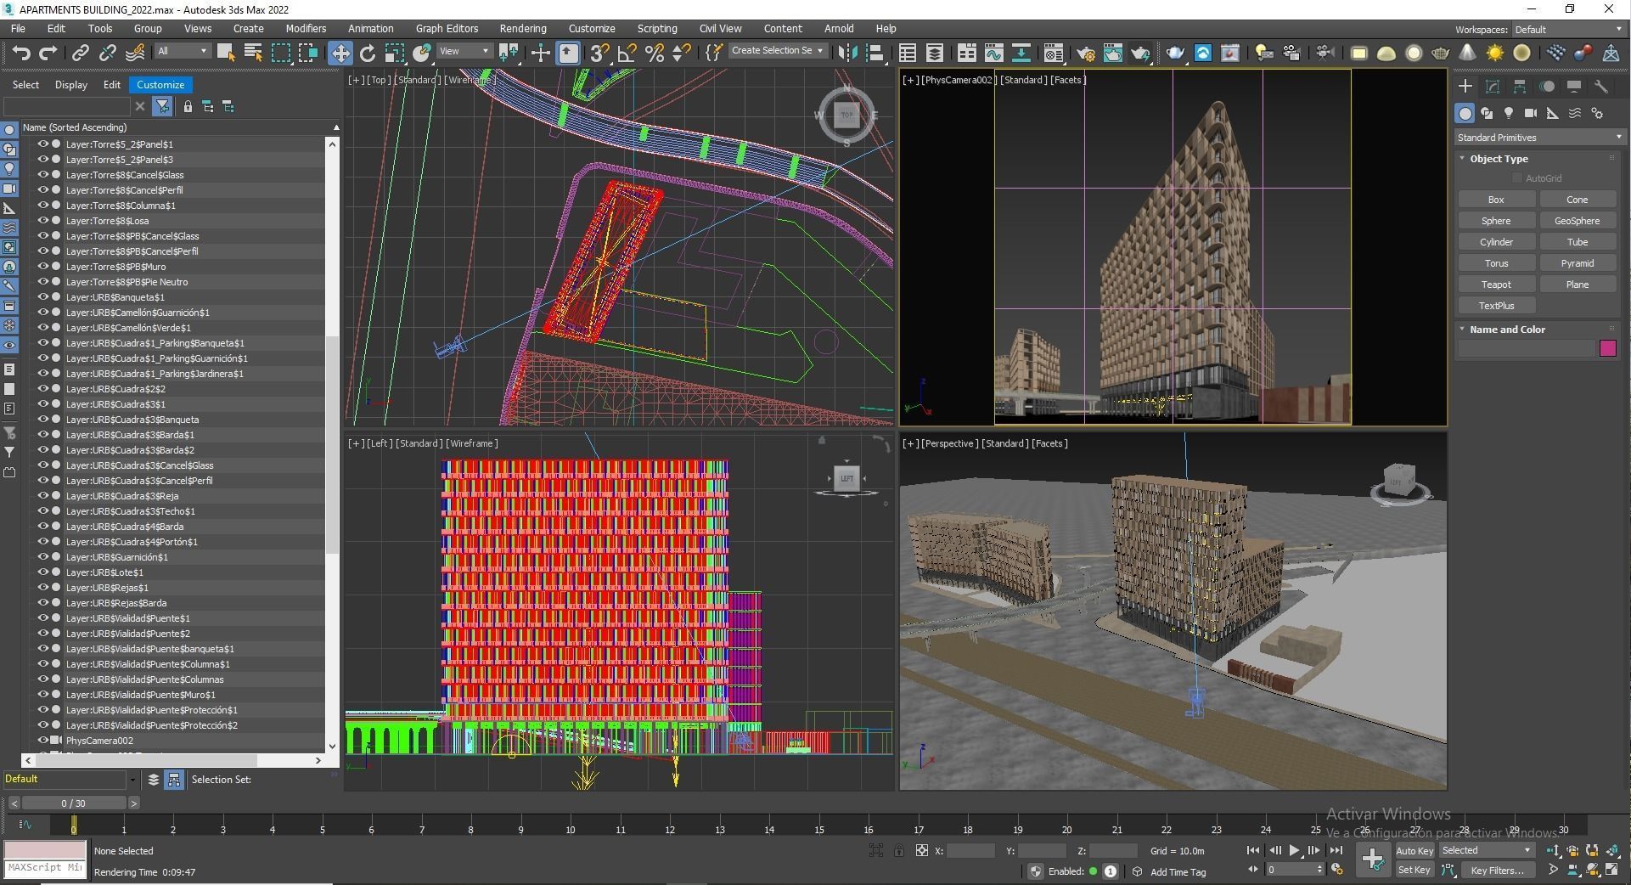Click the TextPlus button

pyautogui.click(x=1496, y=306)
